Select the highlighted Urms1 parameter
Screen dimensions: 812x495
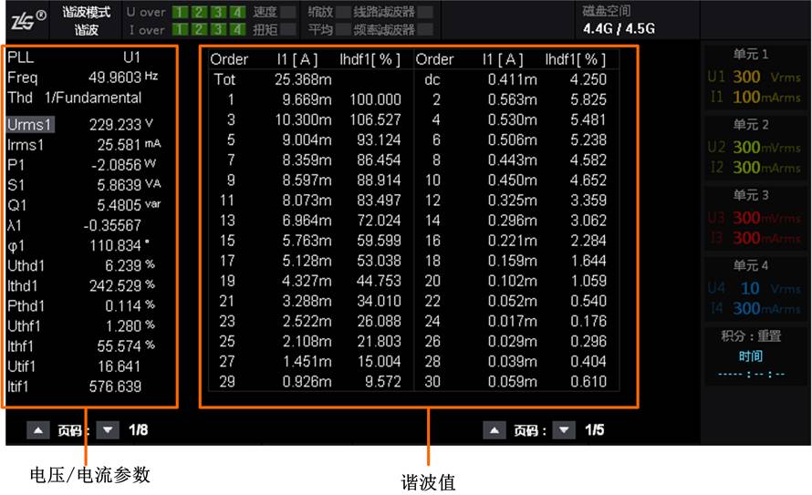[30, 125]
